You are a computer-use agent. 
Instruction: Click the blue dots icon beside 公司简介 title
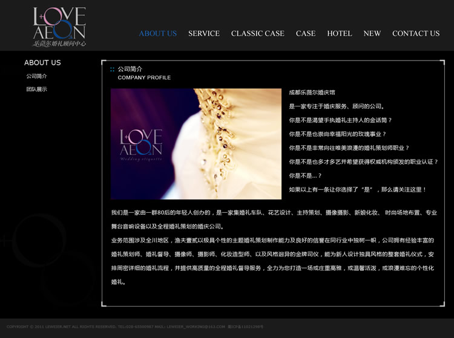pos(112,70)
